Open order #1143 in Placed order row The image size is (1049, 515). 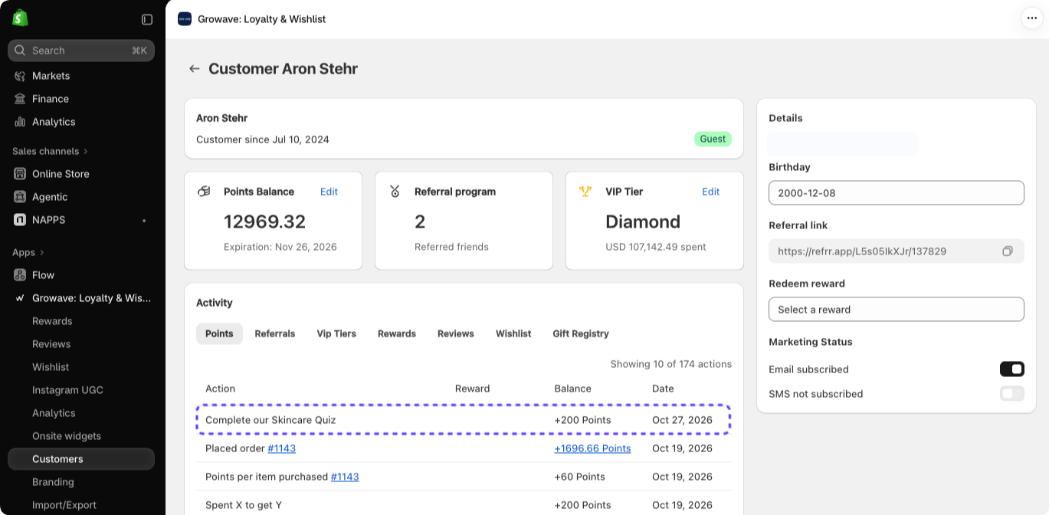click(282, 448)
